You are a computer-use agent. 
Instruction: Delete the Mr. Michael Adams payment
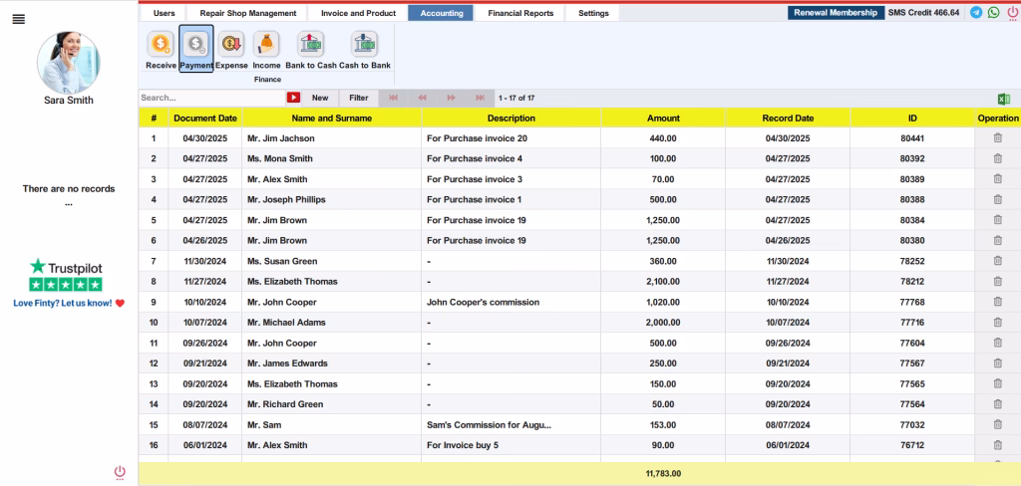pyautogui.click(x=997, y=322)
